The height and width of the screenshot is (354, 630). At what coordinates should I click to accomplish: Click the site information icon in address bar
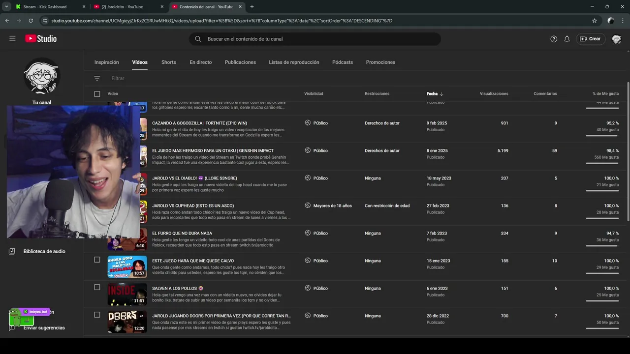point(45,21)
